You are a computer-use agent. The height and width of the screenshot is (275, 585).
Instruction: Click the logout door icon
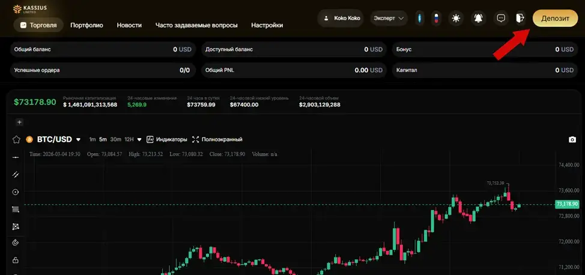520,18
